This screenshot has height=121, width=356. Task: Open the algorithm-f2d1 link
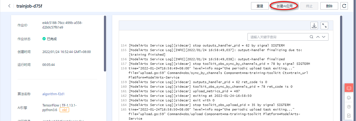coord(53,94)
